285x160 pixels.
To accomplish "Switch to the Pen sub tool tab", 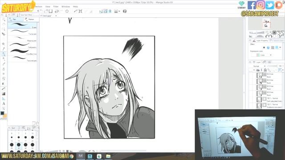I will click(16, 19).
